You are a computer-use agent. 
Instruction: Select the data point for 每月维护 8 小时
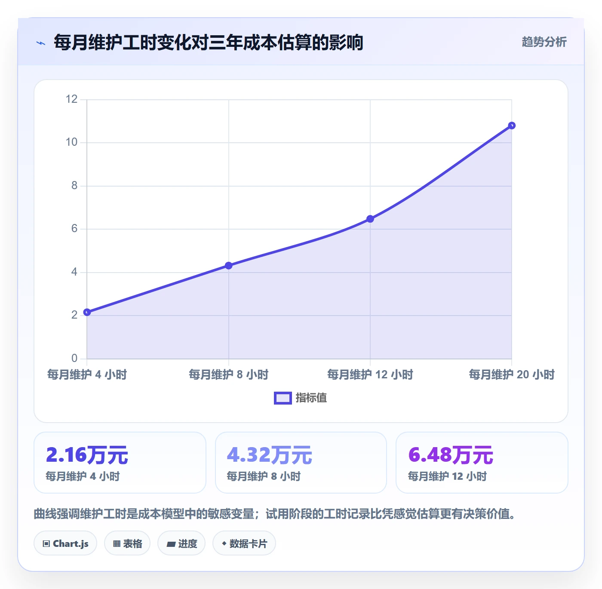tap(229, 266)
